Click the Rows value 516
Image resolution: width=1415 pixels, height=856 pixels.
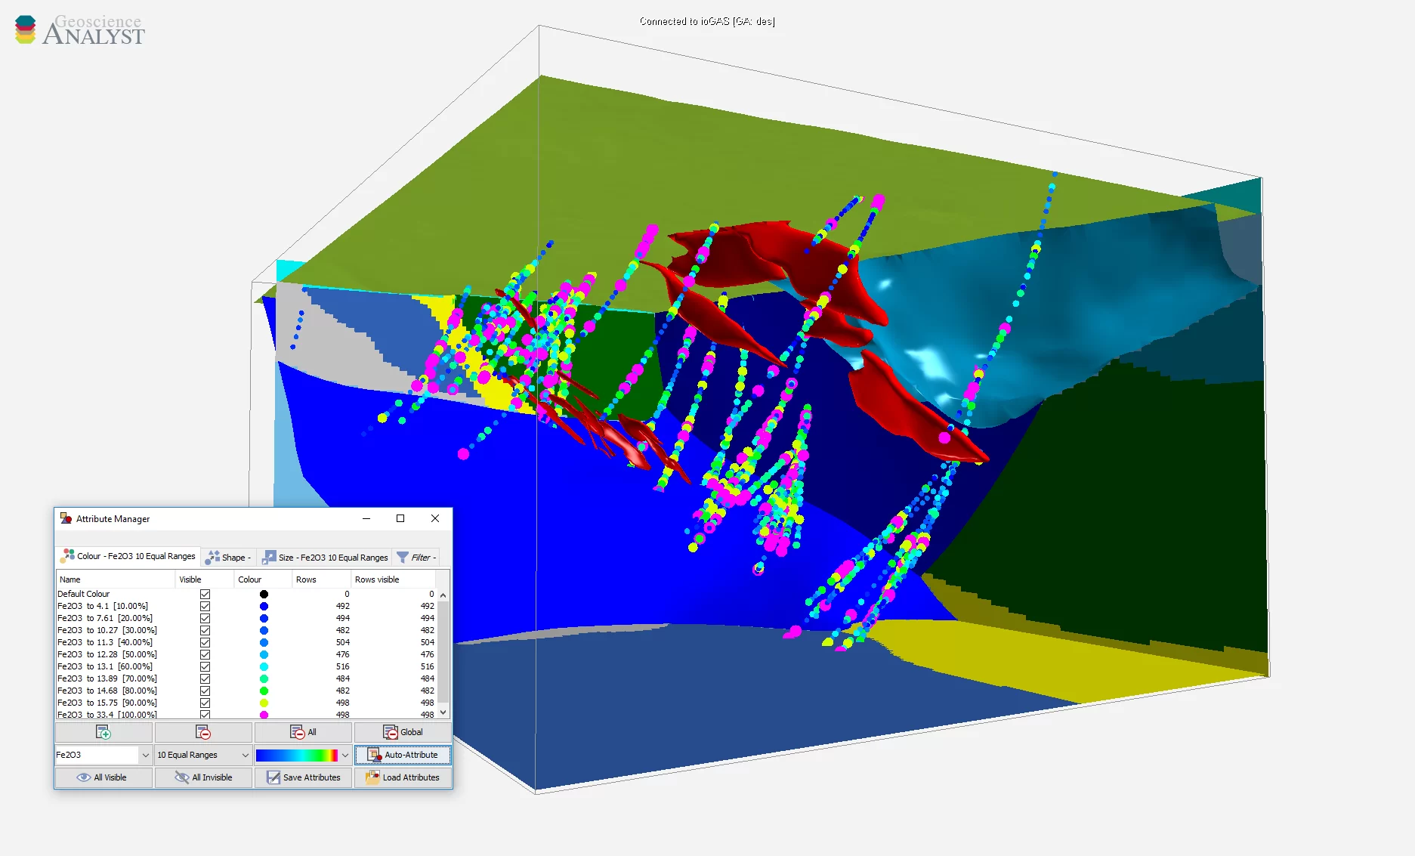pyautogui.click(x=343, y=666)
